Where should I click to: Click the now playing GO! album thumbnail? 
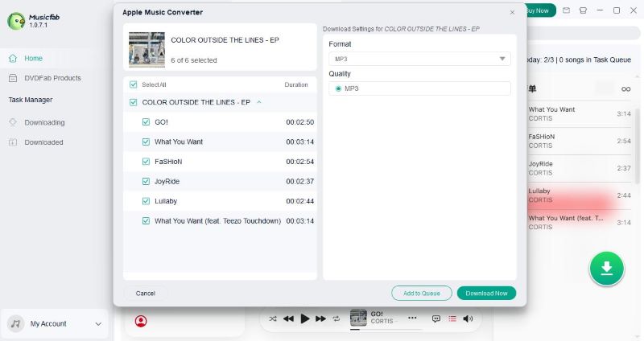358,318
